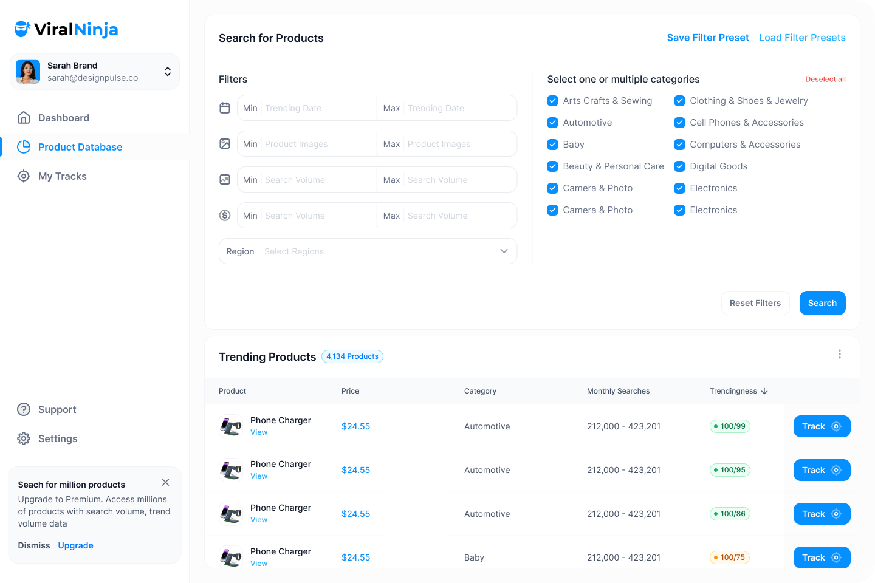Open Load Filter Presets list
Viewport: 875px width, 583px height.
pyautogui.click(x=802, y=38)
